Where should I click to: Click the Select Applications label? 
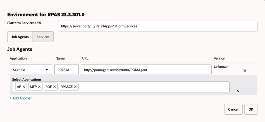point(27,79)
